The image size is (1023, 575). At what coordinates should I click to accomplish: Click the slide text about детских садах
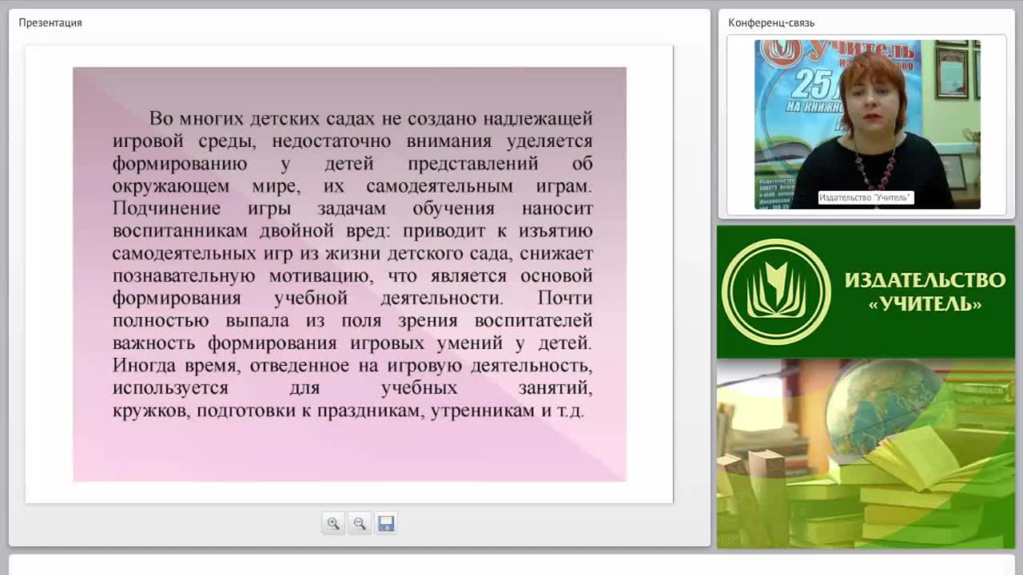click(352, 264)
